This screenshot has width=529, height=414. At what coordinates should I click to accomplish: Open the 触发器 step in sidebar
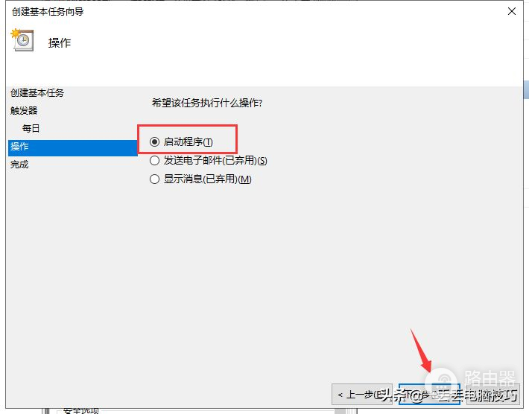(24, 111)
